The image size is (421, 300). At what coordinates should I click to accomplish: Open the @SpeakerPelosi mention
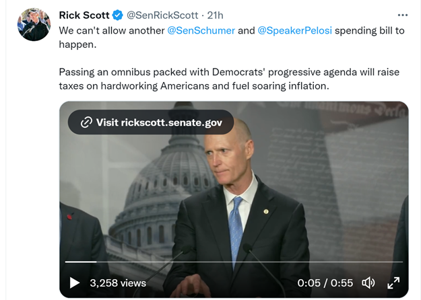(294, 30)
